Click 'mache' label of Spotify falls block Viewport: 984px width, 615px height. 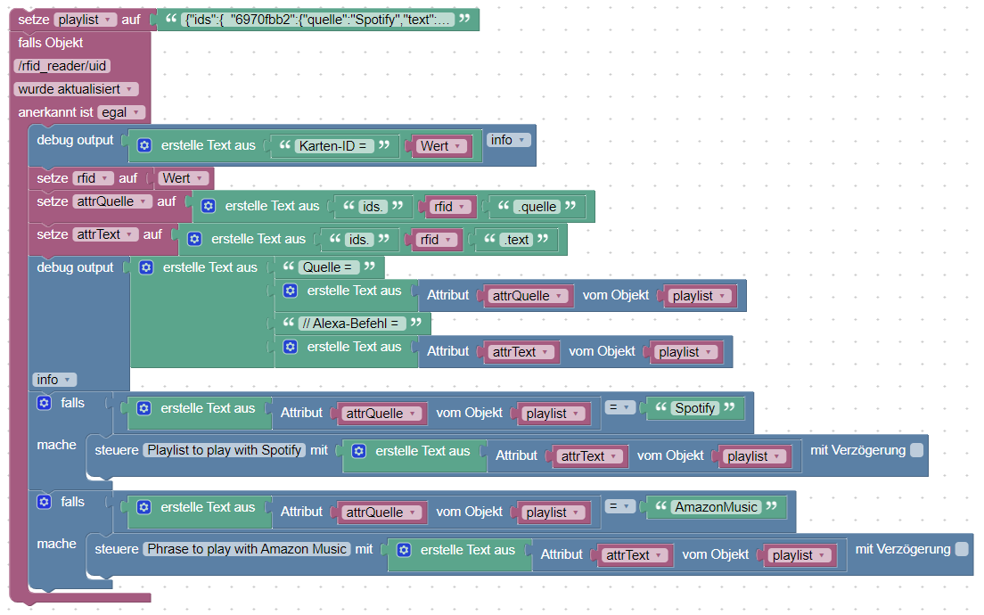tap(56, 445)
